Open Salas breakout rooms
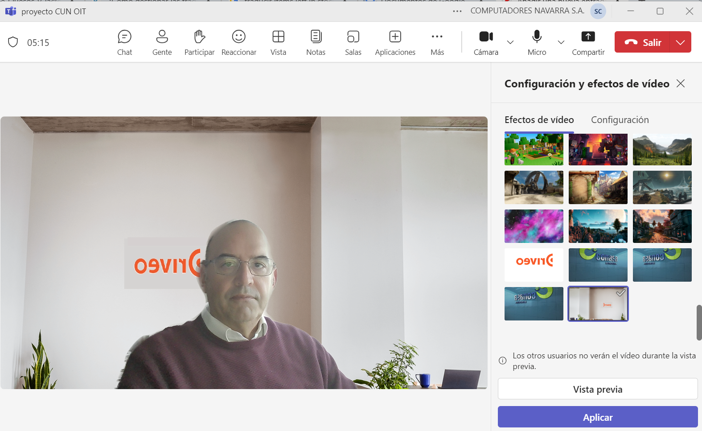702x431 pixels. pos(353,42)
